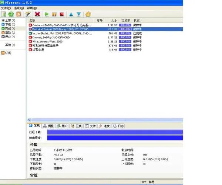Click the 已完成 status cell
The width and height of the screenshot is (222, 185).
[x=137, y=34]
